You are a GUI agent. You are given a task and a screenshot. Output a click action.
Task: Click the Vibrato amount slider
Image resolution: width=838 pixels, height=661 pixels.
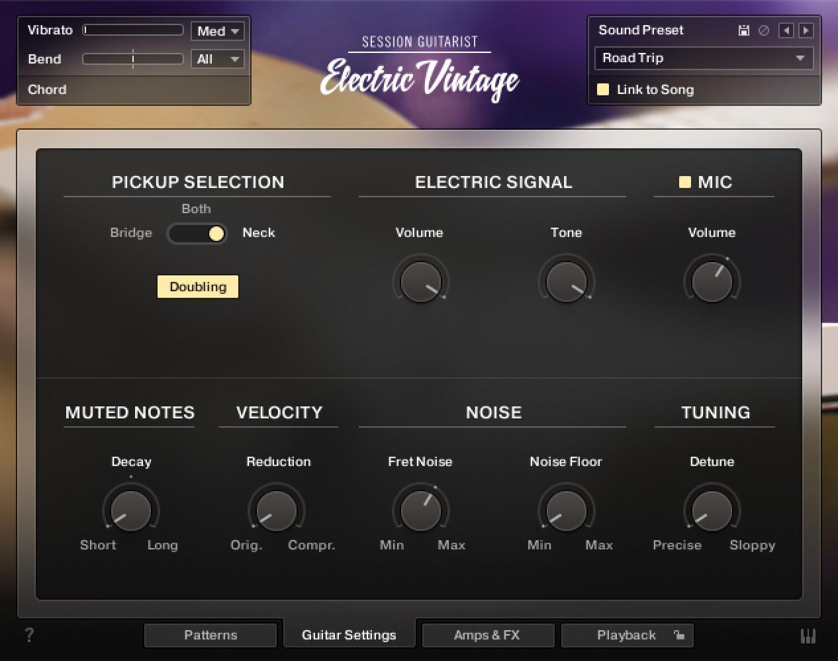pyautogui.click(x=133, y=30)
